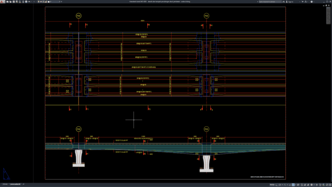Click lower P02 grid bubble in elevation
This screenshot has width=332, height=187.
click(78, 129)
